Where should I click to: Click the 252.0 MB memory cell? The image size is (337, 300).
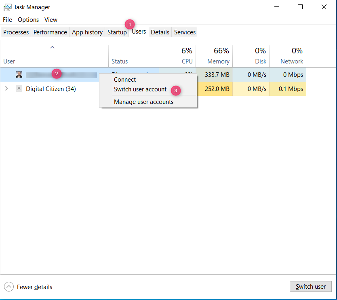point(214,89)
